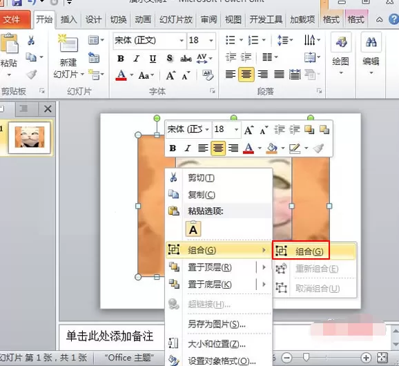Click the Reset slide icon
399x366 pixels.
[x=94, y=57]
